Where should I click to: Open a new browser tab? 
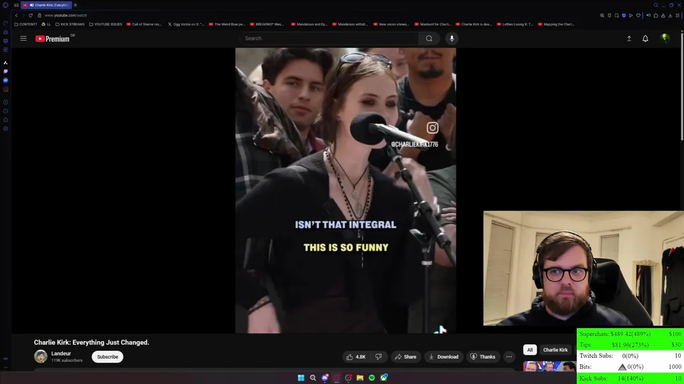(x=75, y=5)
